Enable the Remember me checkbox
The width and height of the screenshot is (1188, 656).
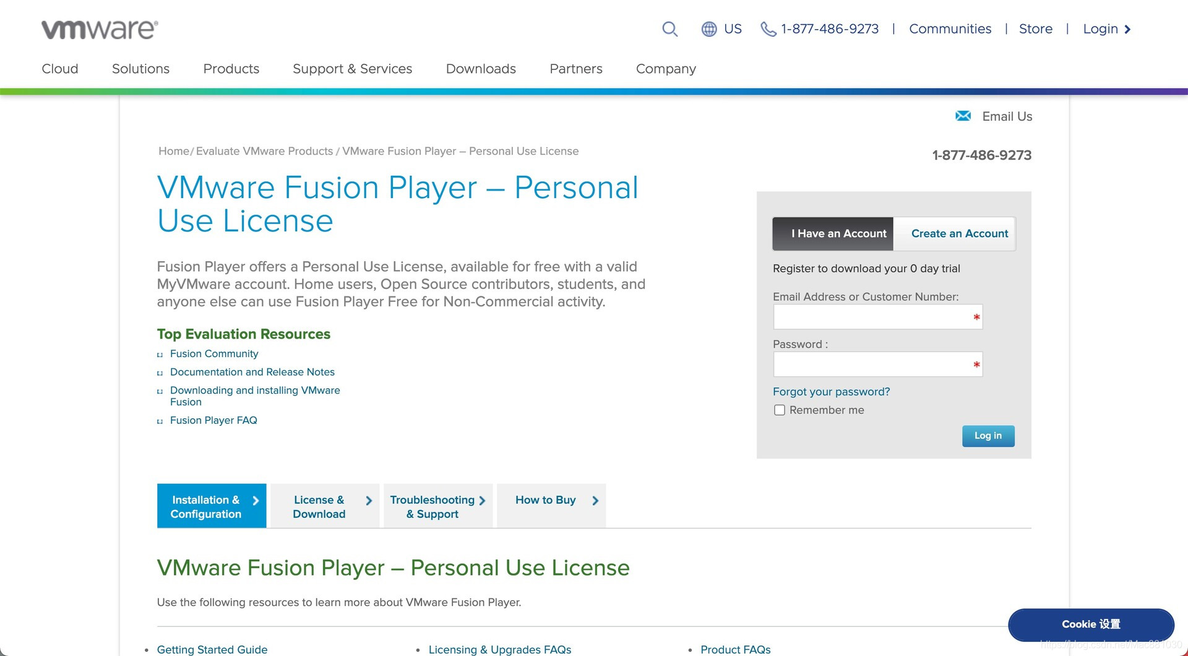(x=780, y=410)
